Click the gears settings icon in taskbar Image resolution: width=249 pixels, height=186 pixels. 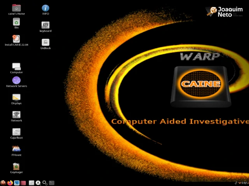(x=45, y=183)
